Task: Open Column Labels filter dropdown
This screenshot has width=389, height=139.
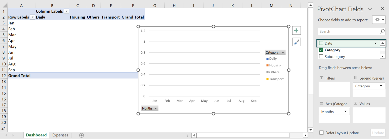Action: (x=67, y=11)
